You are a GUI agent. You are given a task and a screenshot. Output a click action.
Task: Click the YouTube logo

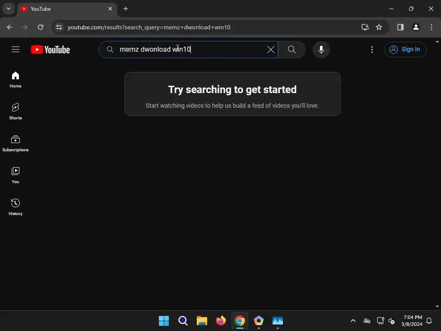pyautogui.click(x=50, y=50)
